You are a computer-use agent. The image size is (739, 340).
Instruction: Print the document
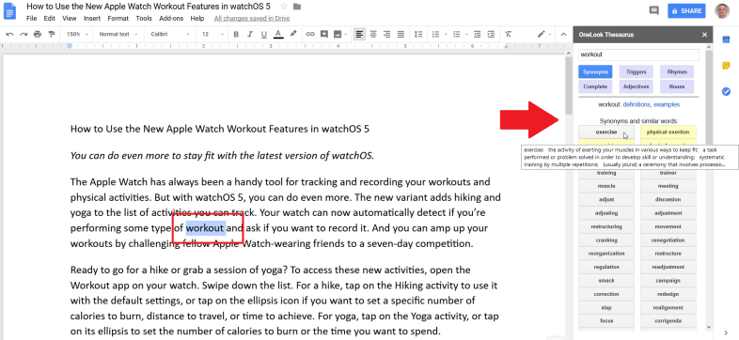pos(38,34)
